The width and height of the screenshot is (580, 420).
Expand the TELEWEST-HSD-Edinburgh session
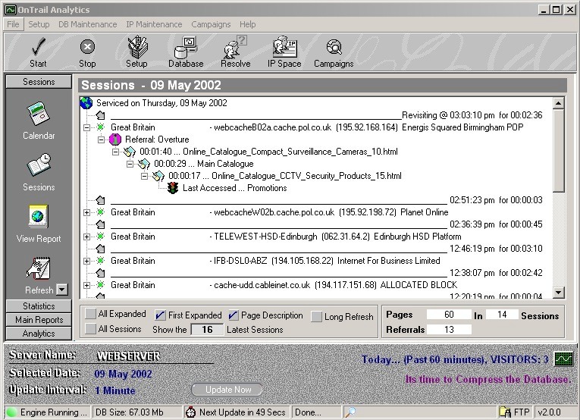click(x=86, y=237)
